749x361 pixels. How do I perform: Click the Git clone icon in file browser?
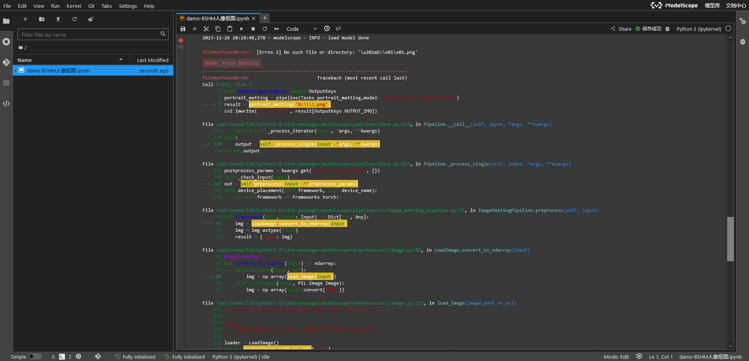pos(91,19)
